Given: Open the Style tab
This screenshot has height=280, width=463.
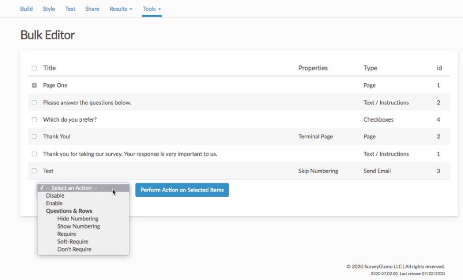Looking at the screenshot, I should (49, 9).
